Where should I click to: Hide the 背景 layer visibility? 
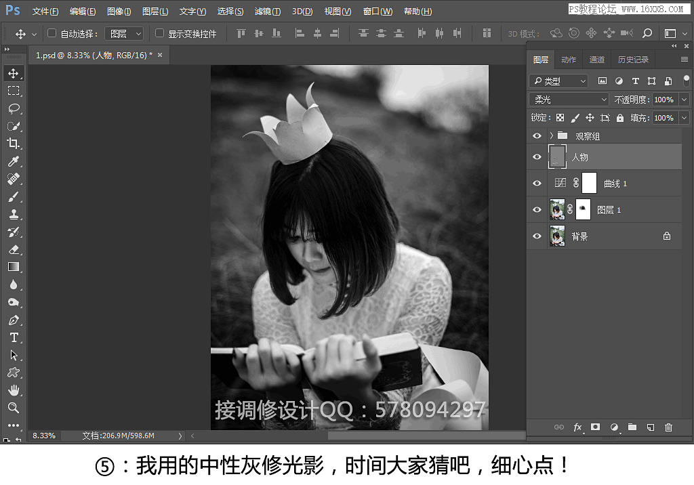click(x=537, y=236)
